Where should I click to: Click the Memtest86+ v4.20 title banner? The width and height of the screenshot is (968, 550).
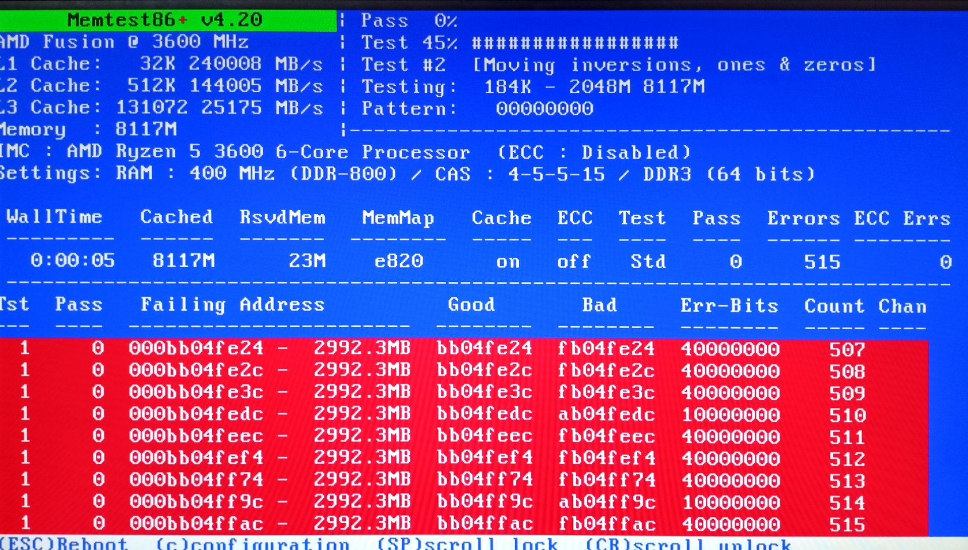[168, 20]
